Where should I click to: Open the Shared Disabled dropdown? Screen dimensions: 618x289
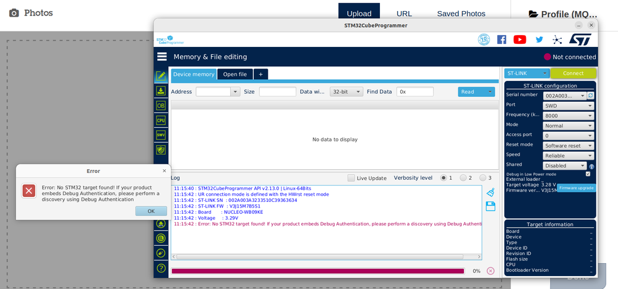565,165
